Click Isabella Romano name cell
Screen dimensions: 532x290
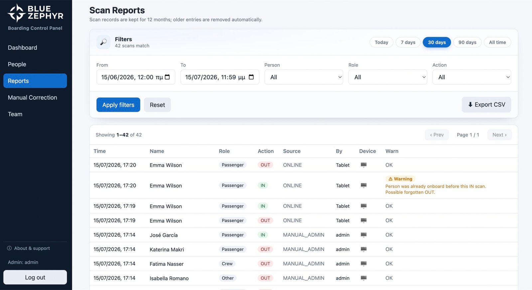coord(169,278)
